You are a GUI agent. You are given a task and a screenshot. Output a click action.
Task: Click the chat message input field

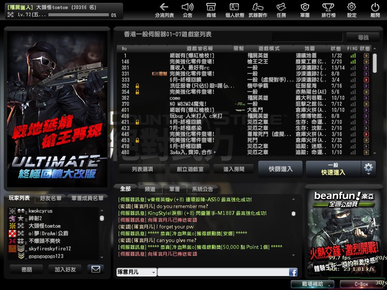(223, 272)
